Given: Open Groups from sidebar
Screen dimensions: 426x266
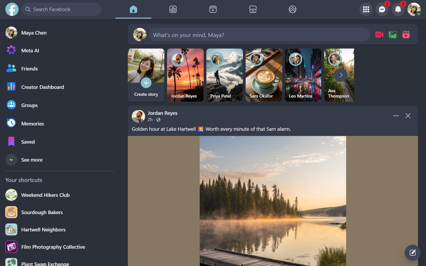Looking at the screenshot, I should click(x=60, y=105).
